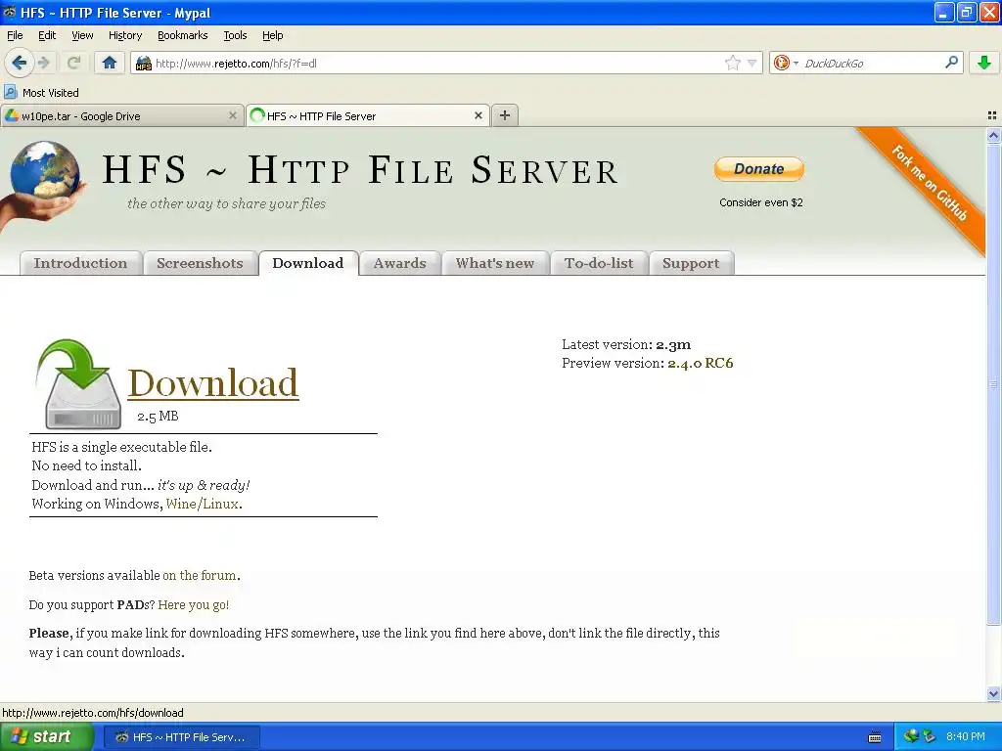Open the What's new page tab
This screenshot has height=751, width=1002.
tap(495, 263)
